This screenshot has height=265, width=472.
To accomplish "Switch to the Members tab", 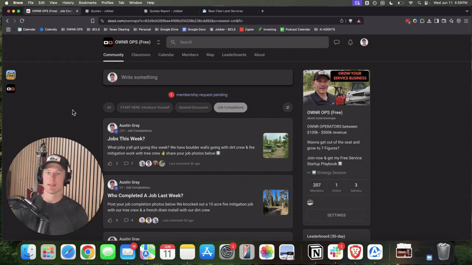I will click(190, 55).
